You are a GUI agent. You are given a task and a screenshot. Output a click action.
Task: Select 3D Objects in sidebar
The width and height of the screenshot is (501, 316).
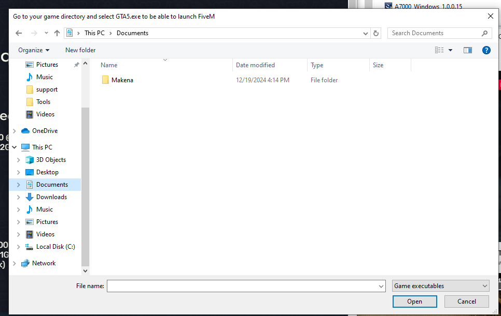pyautogui.click(x=51, y=160)
